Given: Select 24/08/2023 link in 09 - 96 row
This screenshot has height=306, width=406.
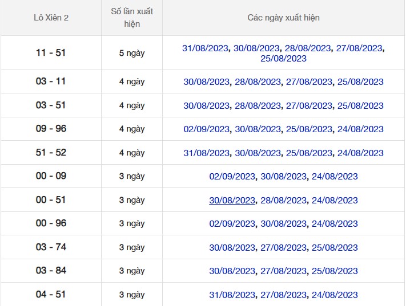Looking at the screenshot, I should click(x=360, y=129).
